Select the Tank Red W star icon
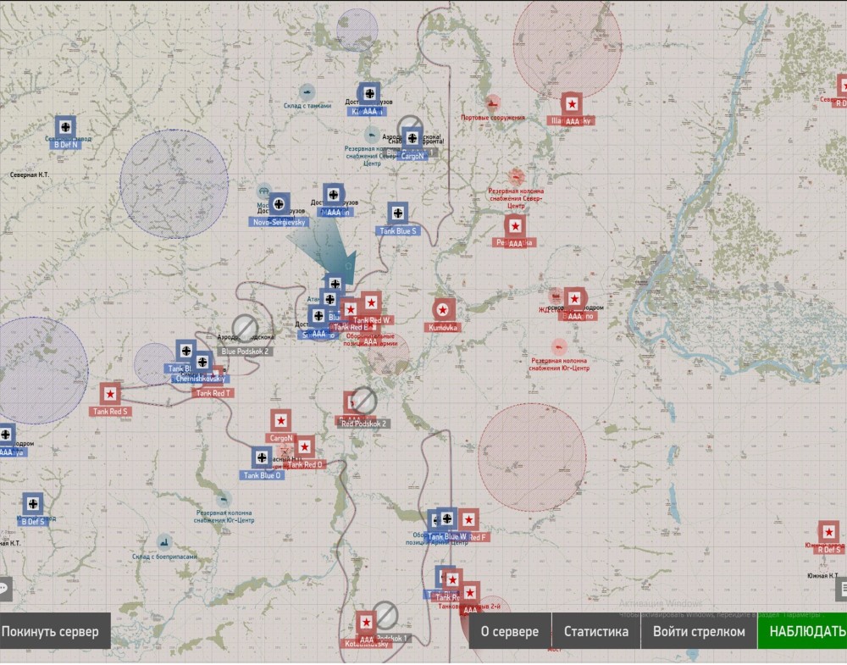The image size is (847, 665). (x=371, y=303)
